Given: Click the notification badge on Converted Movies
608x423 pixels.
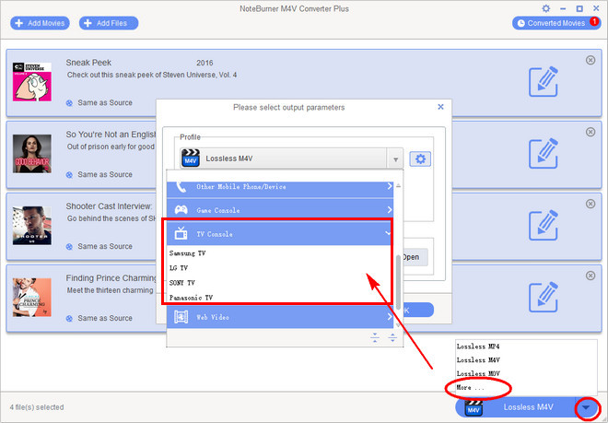Looking at the screenshot, I should tap(593, 21).
